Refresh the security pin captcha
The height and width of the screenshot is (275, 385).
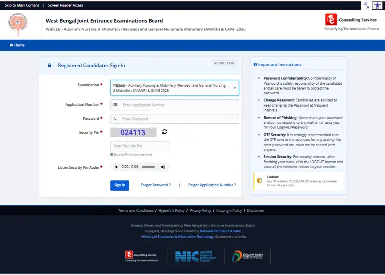coord(165,132)
